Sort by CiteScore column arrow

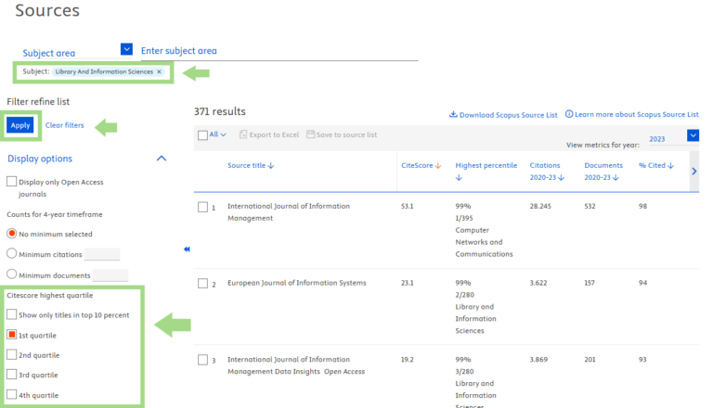pos(437,166)
